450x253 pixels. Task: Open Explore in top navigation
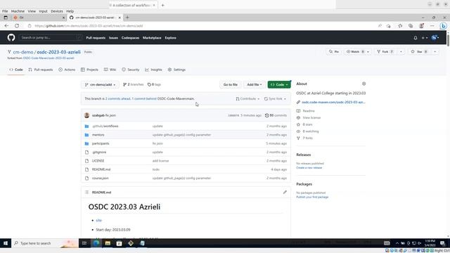click(170, 38)
